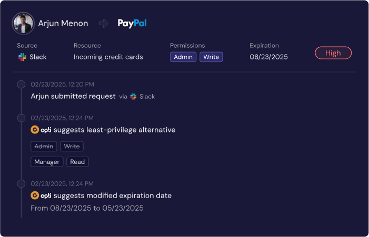Click the Incoming credit cards resource
369x237 pixels.
click(x=108, y=57)
